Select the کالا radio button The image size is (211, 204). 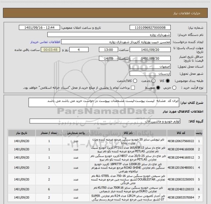click(168, 81)
